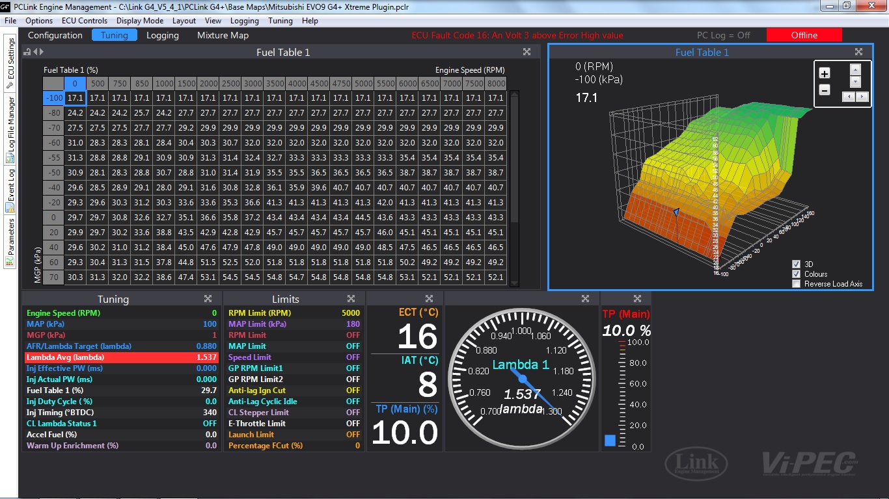Click the blue cursor marker on 3D surface
The image size is (889, 499).
coord(676,211)
